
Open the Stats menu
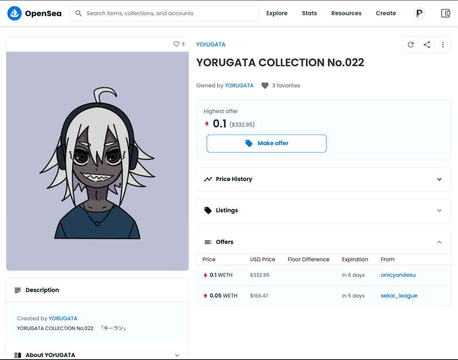(309, 14)
